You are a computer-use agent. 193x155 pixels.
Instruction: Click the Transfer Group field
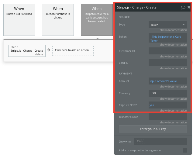pos(168,117)
